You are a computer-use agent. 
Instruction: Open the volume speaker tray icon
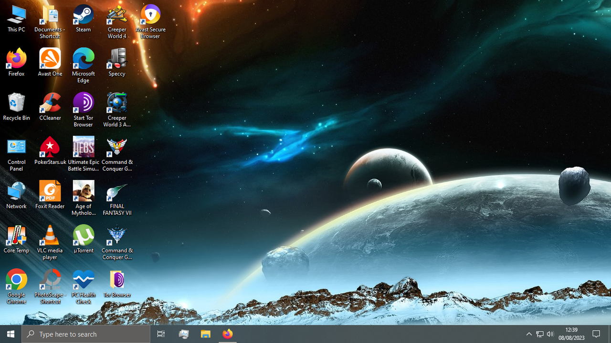[550, 334]
